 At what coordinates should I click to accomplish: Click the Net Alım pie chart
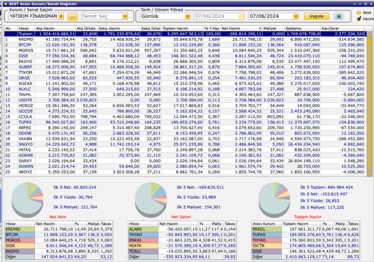point(28,199)
